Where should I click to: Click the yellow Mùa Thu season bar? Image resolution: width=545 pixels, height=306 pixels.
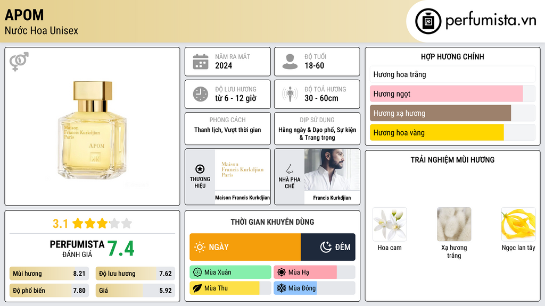point(225,288)
